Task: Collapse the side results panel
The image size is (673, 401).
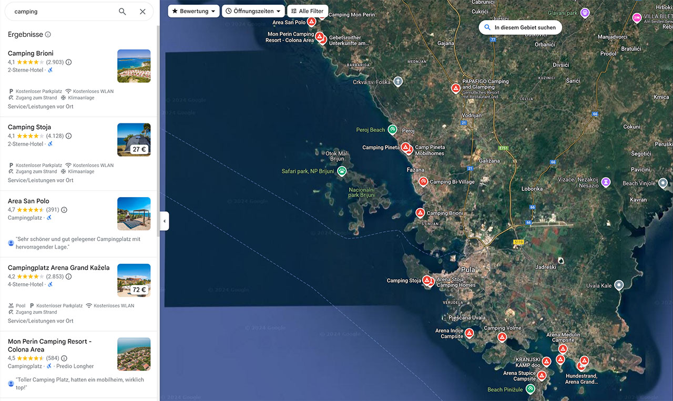Action: [x=165, y=221]
